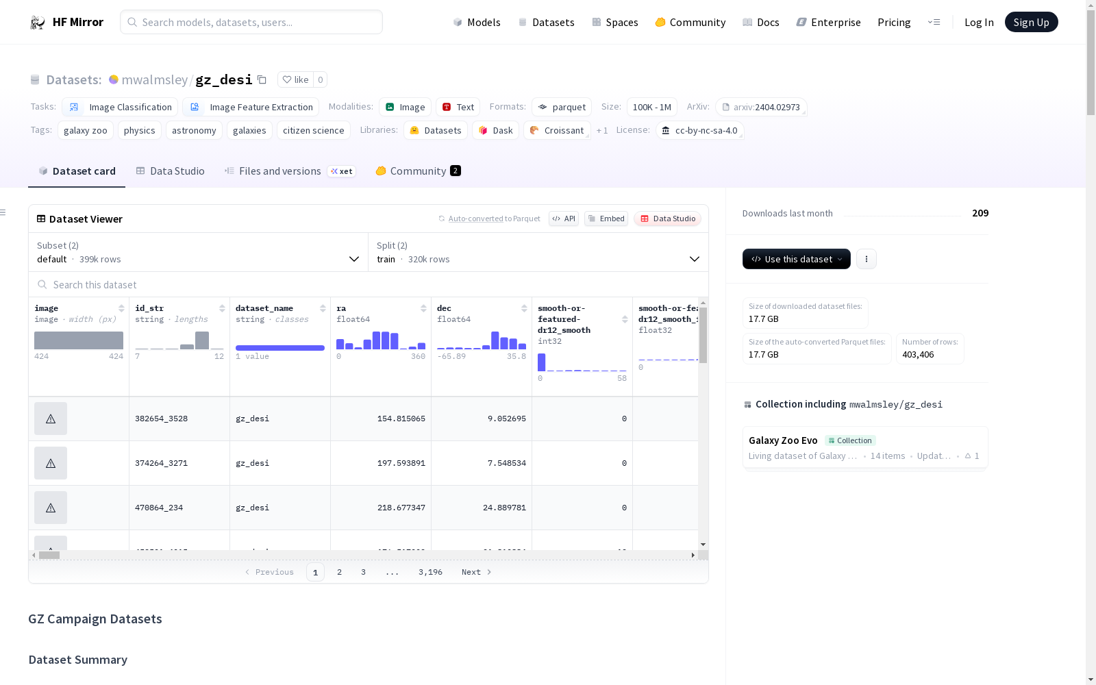This screenshot has height=685, width=1096.
Task: Expand the Split train dropdown
Action: point(538,252)
